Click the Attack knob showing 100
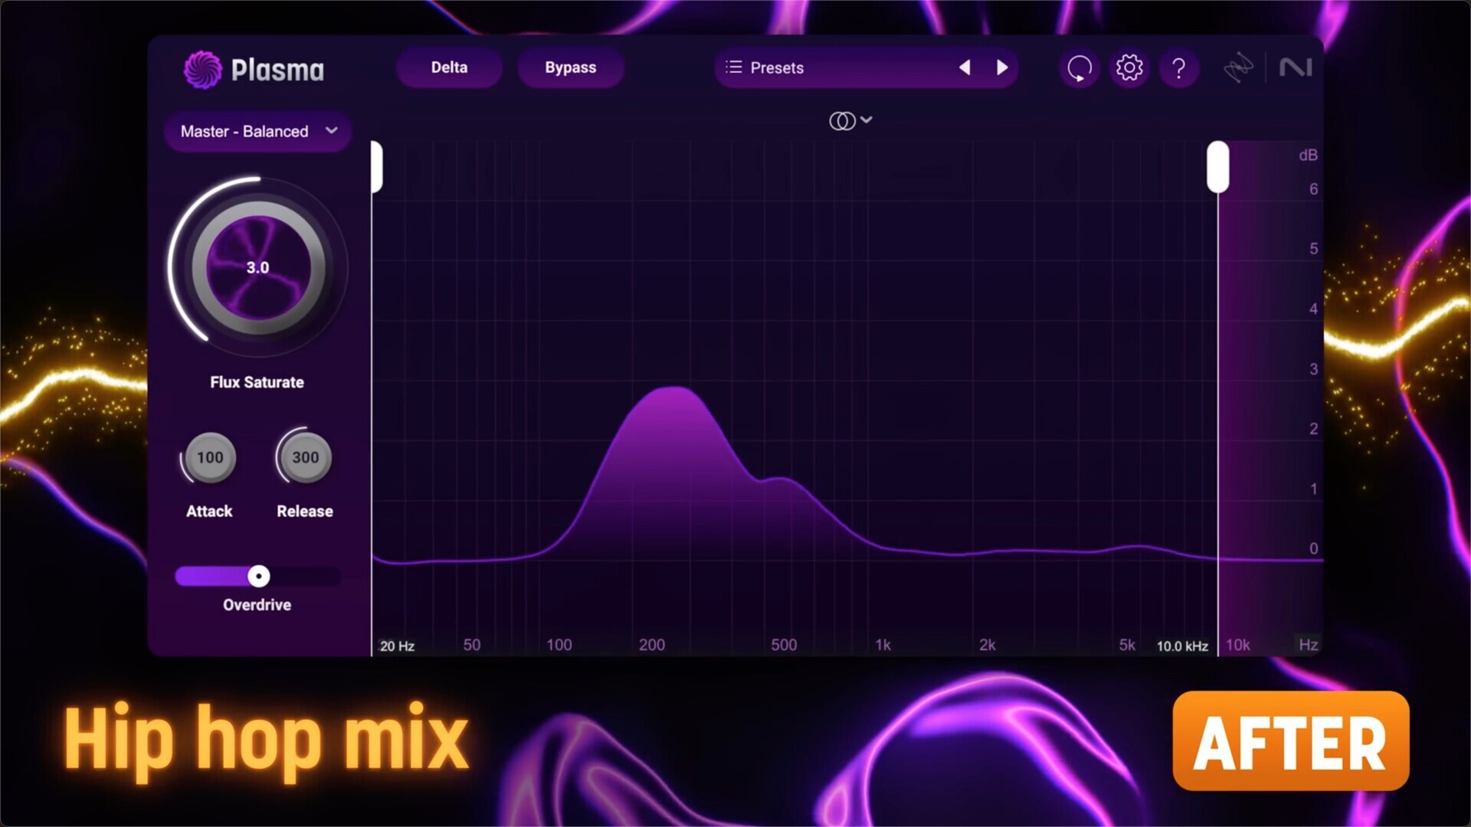Image resolution: width=1471 pixels, height=827 pixels. (x=210, y=457)
